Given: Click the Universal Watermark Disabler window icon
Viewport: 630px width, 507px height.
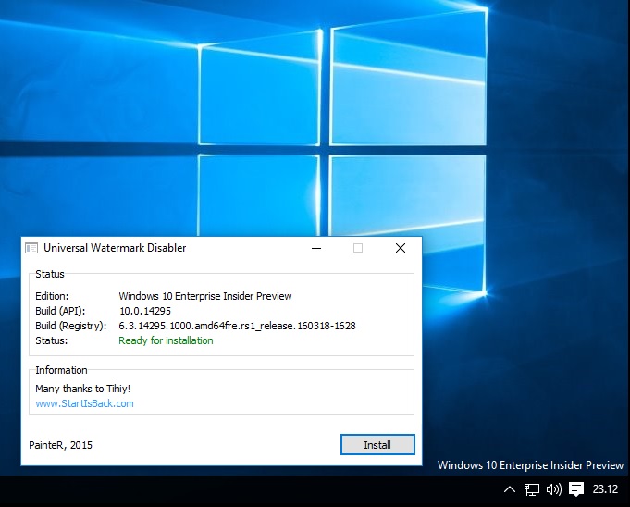Looking at the screenshot, I should [31, 248].
